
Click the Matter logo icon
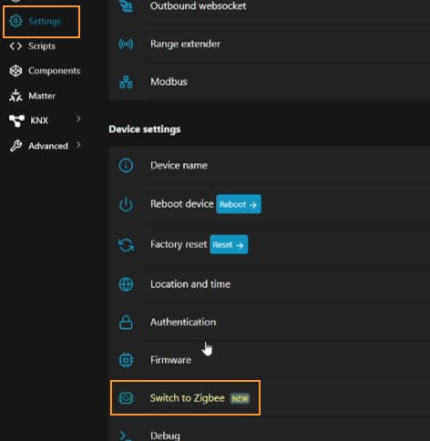(15, 96)
